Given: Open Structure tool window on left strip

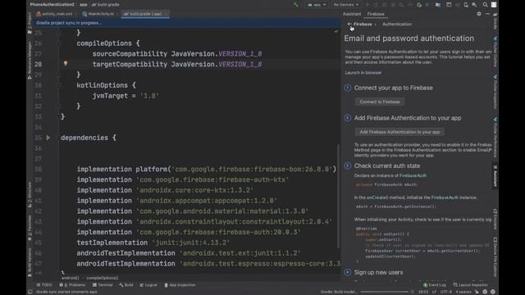Looking at the screenshot, I should [x=30, y=195].
